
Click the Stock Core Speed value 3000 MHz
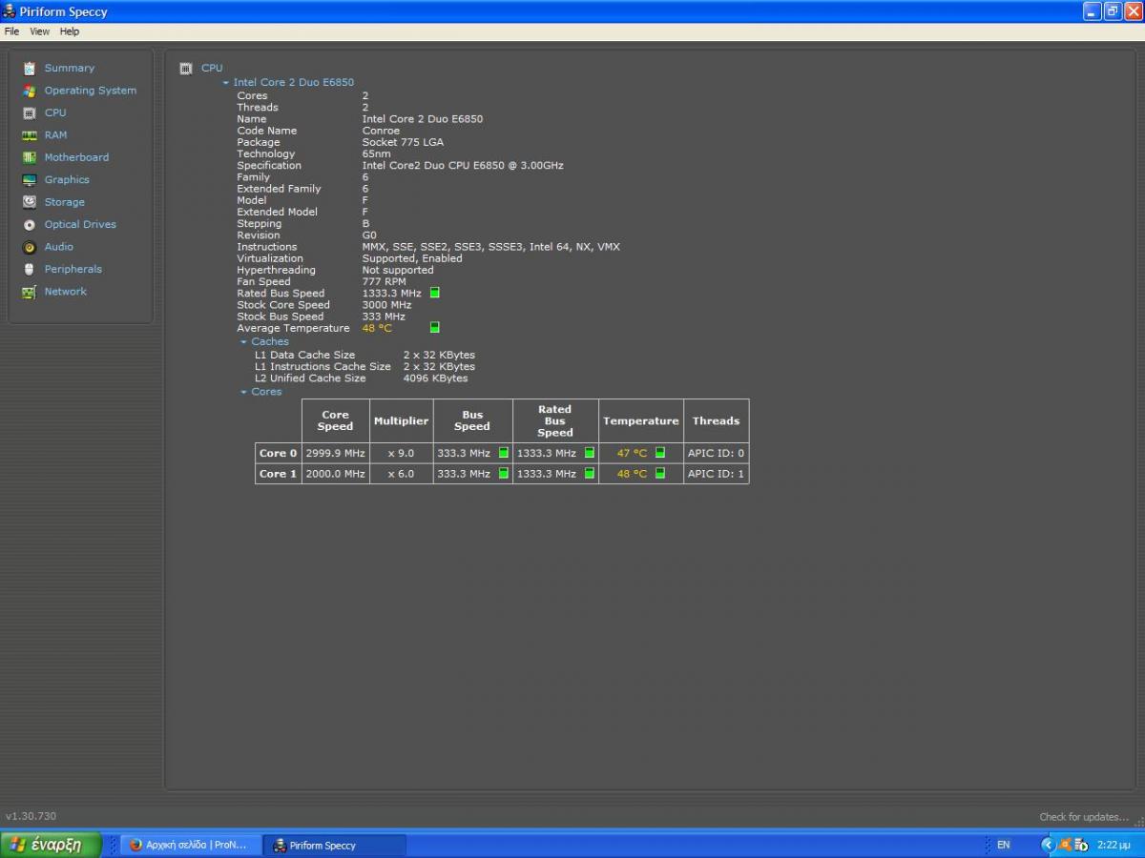pos(386,305)
